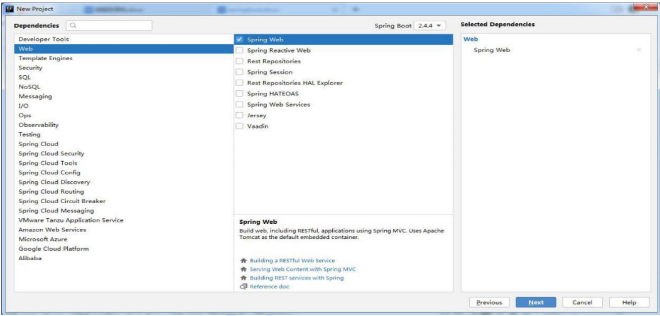Click the Web group under Selected Dependencies

coord(470,39)
